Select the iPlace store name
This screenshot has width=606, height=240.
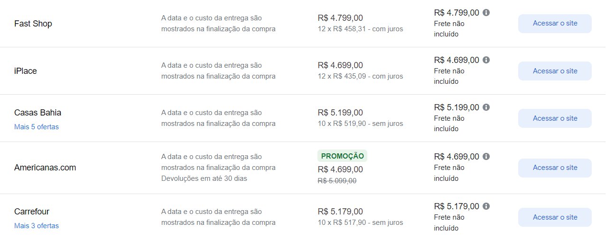(26, 71)
